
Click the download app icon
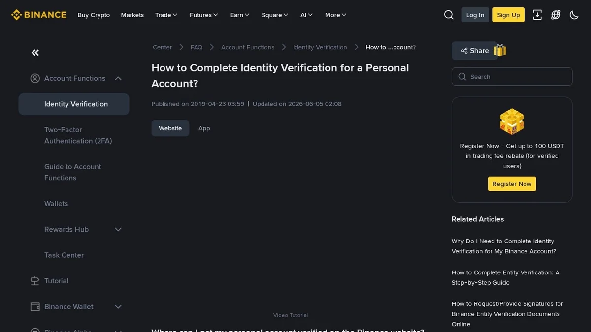coord(537,15)
